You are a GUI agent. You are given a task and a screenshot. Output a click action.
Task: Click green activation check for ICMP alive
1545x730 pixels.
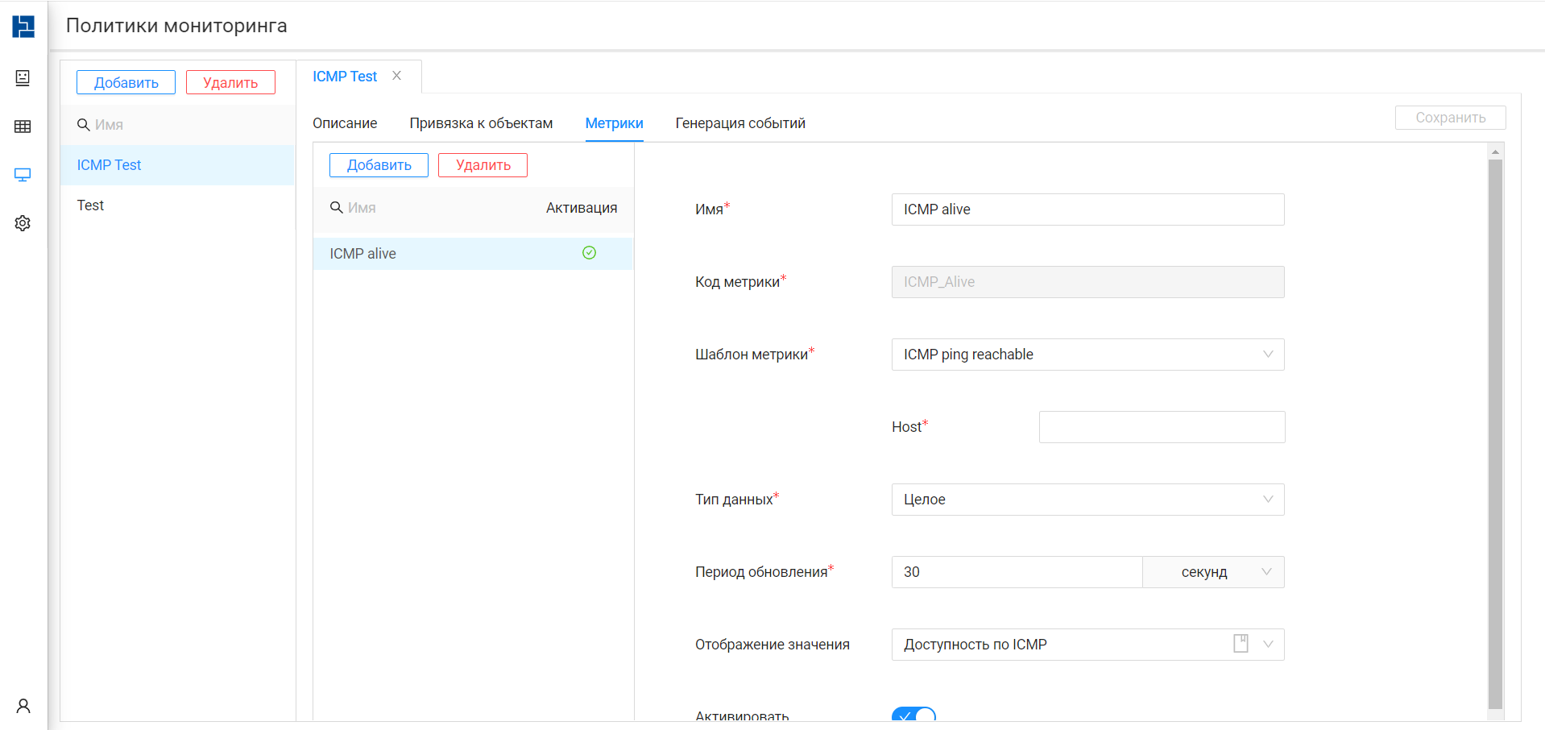click(589, 253)
